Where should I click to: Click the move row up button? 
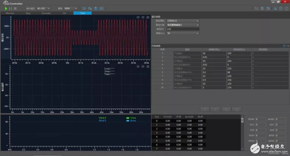205,109
